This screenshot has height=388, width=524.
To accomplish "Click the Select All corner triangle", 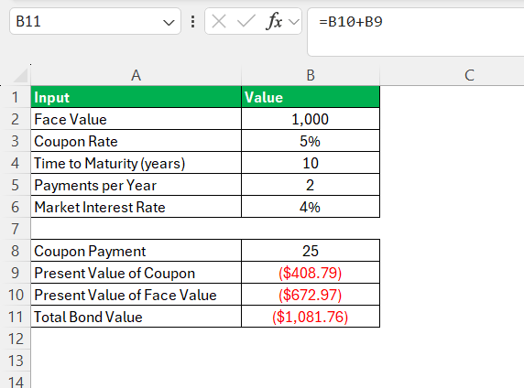I will tap(20, 75).
